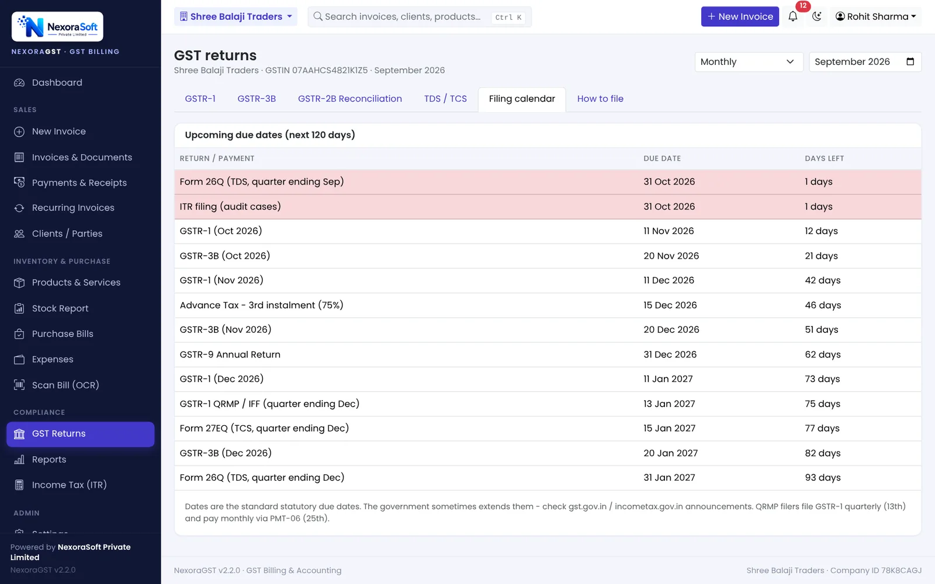Click Form 26Q quarter ending Sep row
Viewport: 935px width, 584px height.
coord(548,182)
